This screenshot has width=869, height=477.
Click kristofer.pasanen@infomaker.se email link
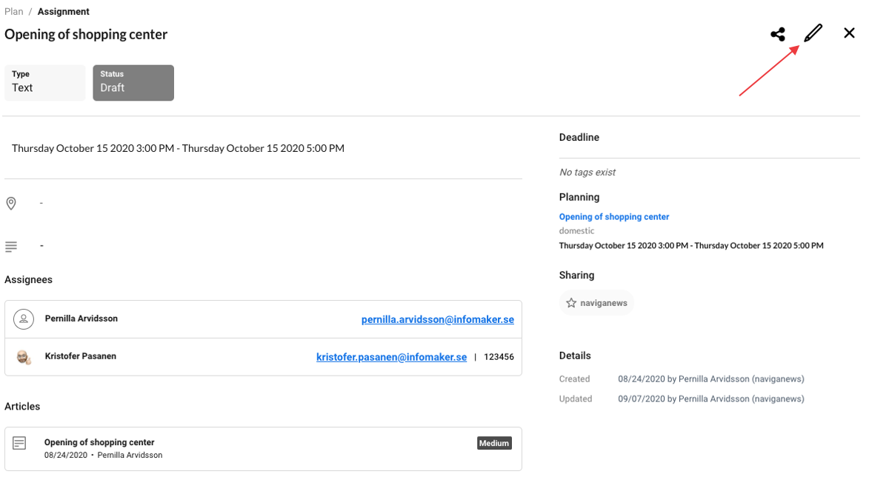(x=391, y=357)
